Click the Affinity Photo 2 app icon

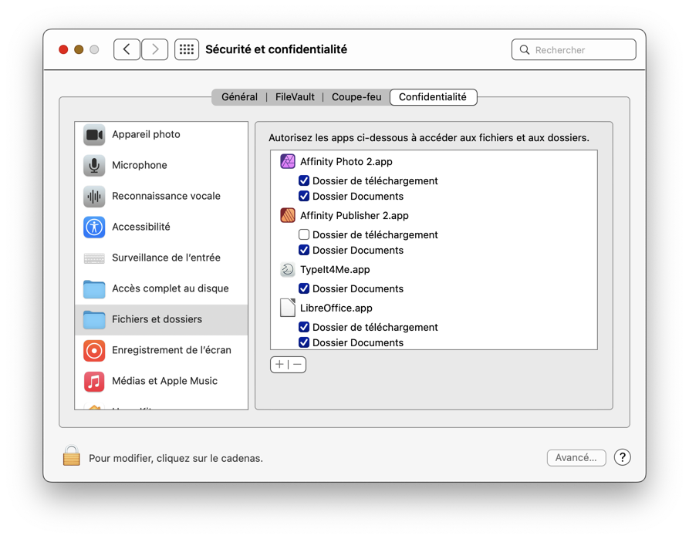pos(288,162)
